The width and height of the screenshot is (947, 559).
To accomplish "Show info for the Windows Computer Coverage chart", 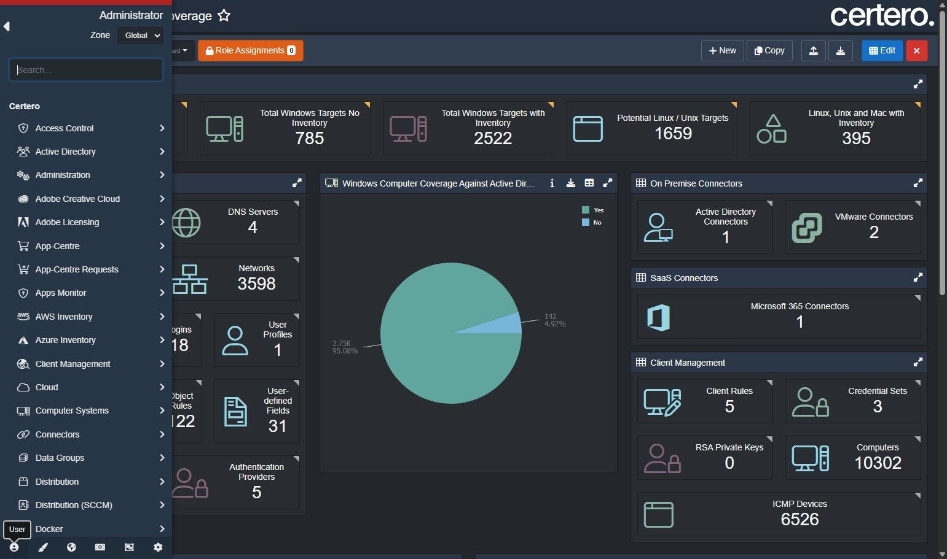I will [x=552, y=183].
